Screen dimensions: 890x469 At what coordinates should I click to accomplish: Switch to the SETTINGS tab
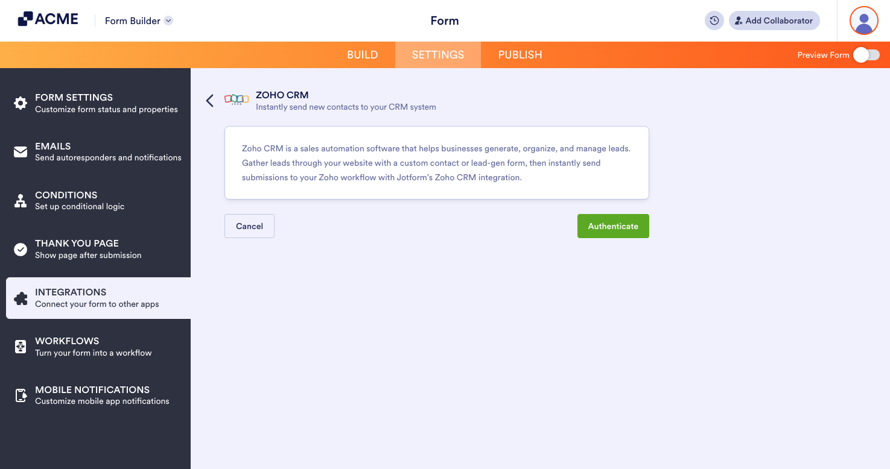point(437,54)
